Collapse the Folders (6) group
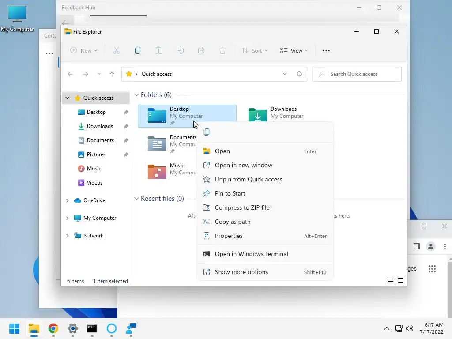 (137, 95)
